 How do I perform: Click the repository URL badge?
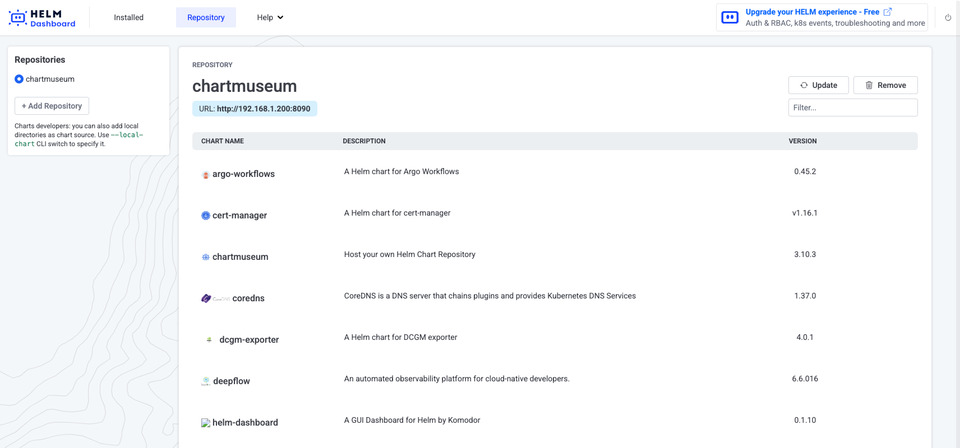(255, 109)
